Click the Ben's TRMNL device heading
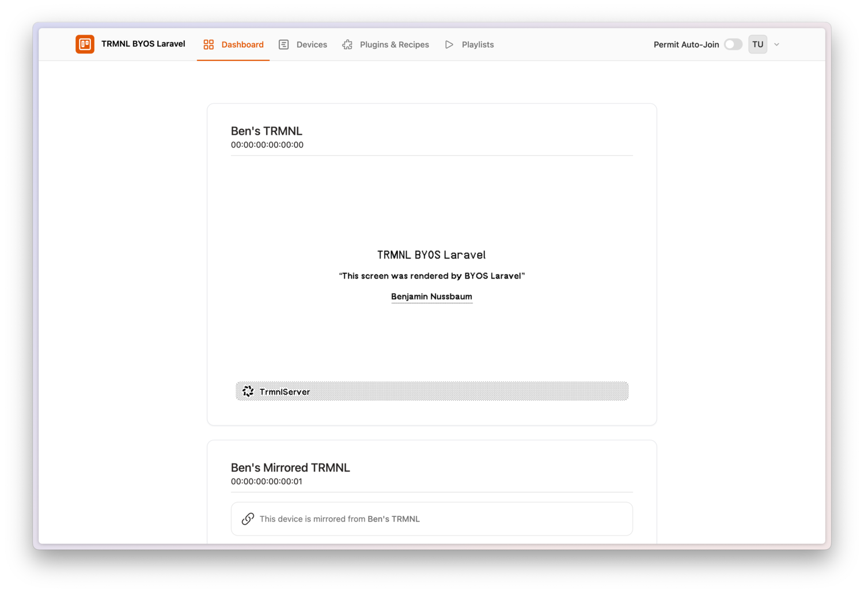 click(x=266, y=131)
